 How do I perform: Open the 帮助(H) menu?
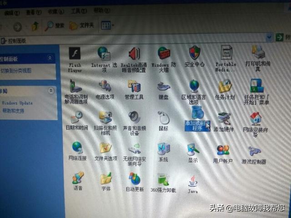click(x=101, y=10)
